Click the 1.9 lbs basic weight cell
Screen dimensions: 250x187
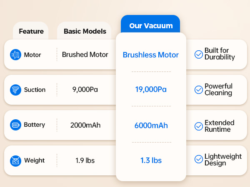pos(85,160)
